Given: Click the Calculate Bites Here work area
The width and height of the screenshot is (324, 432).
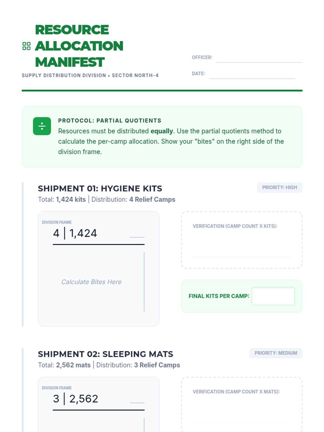Looking at the screenshot, I should click(91, 282).
